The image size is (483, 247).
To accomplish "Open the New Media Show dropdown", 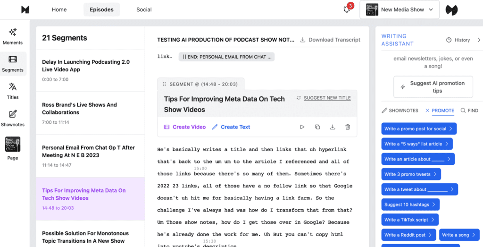I will (x=400, y=9).
